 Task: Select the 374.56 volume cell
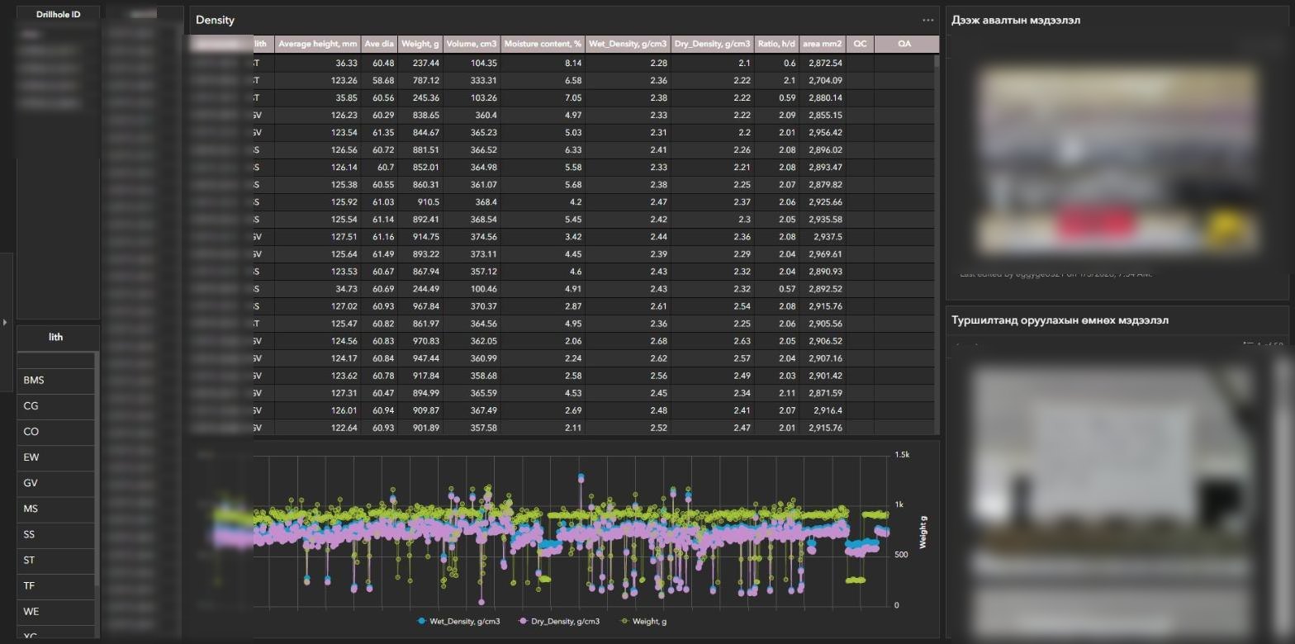(472, 237)
